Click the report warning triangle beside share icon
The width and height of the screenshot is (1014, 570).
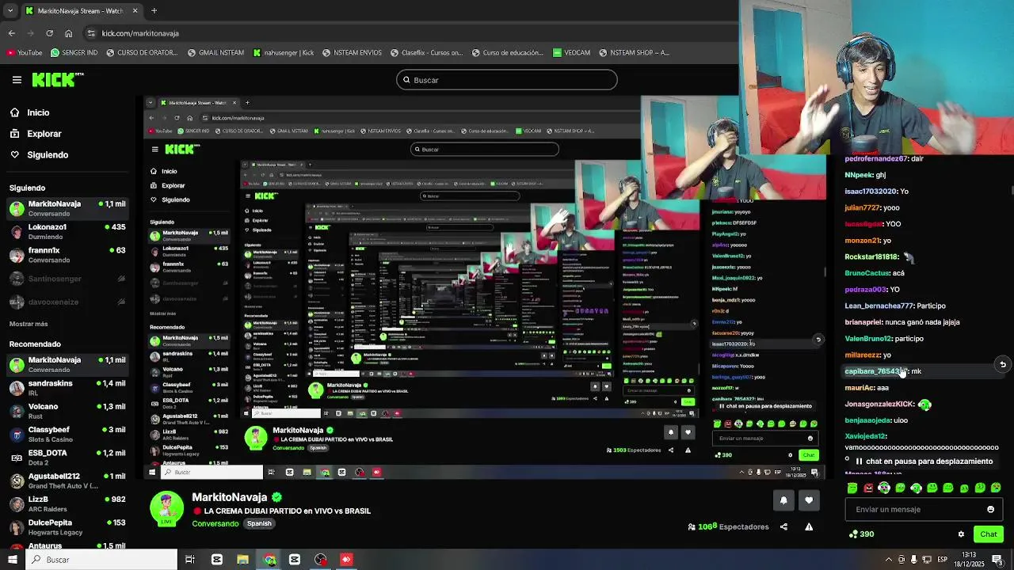click(809, 526)
